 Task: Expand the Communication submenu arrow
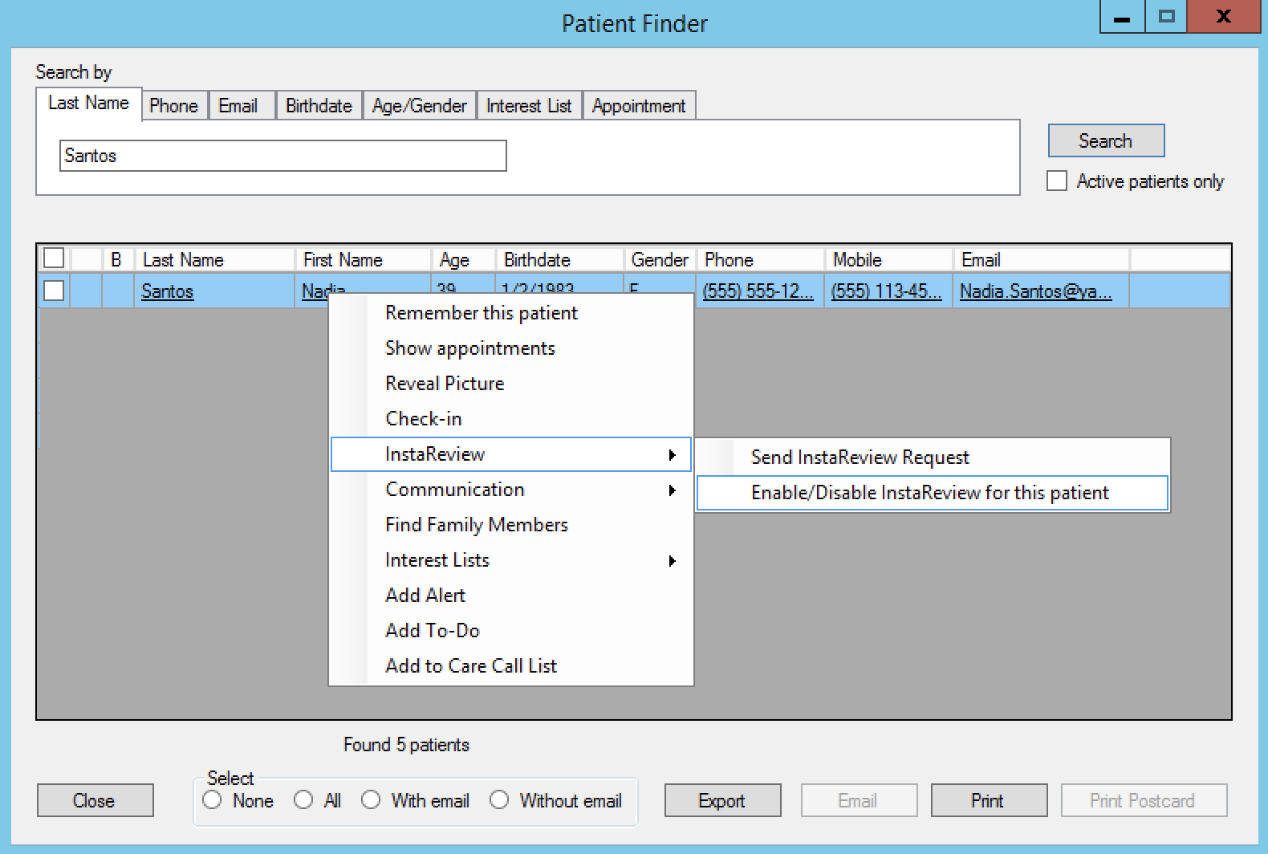[673, 490]
